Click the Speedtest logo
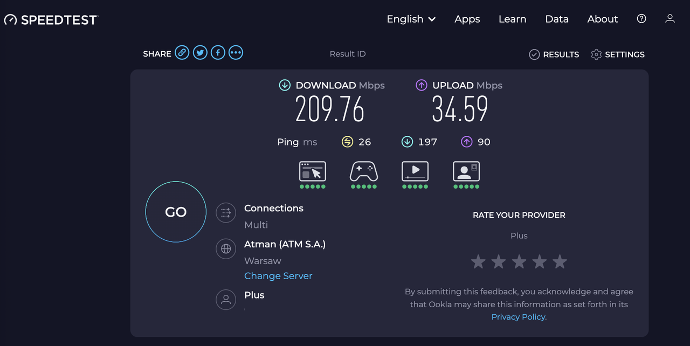The image size is (690, 346). (x=51, y=20)
